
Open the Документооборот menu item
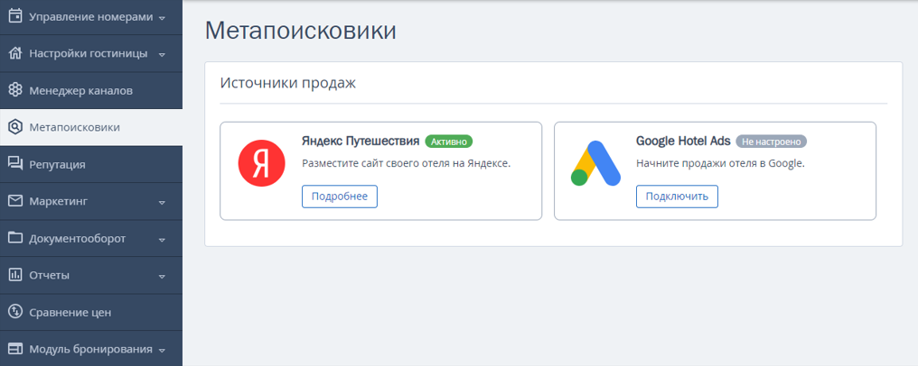(91, 238)
